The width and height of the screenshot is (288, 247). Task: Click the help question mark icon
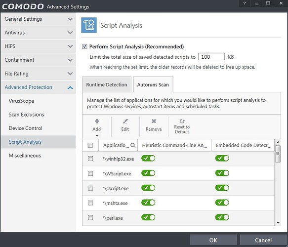[x=245, y=3]
